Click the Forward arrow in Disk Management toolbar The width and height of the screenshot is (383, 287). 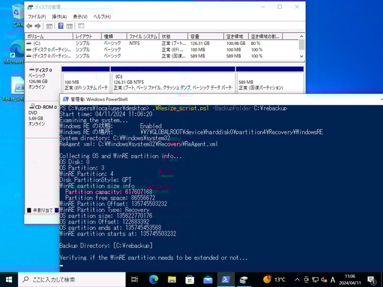pyautogui.click(x=38, y=26)
